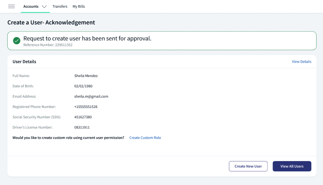Image resolution: width=323 pixels, height=185 pixels.
Task: Open the hamburger menu icon
Action: point(12,6)
